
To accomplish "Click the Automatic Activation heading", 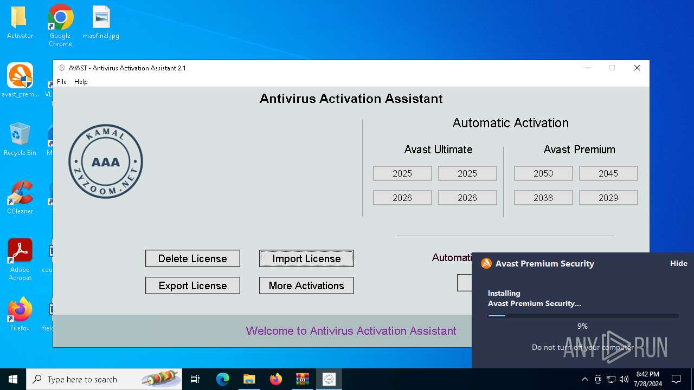I will tap(511, 123).
